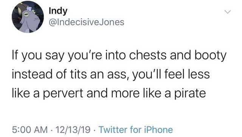Screen dimensions: 242x137
Task: Click the word 'pervert' in the tweet
Action: coord(63,94)
